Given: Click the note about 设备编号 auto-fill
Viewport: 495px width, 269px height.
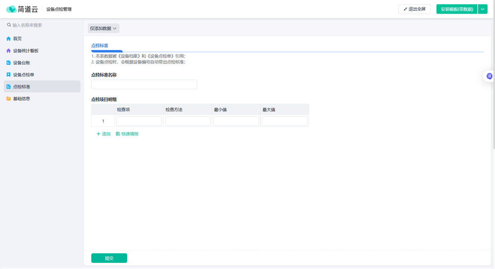Looking at the screenshot, I should click(x=138, y=62).
